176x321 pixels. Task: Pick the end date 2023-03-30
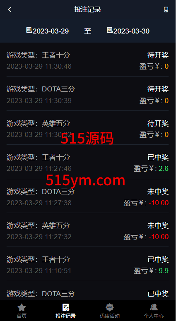(131, 31)
